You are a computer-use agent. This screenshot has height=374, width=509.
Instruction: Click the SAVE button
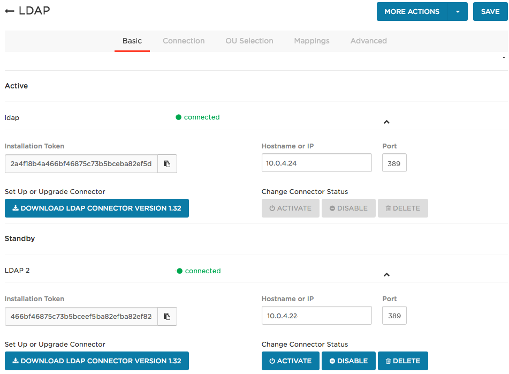coord(490,11)
